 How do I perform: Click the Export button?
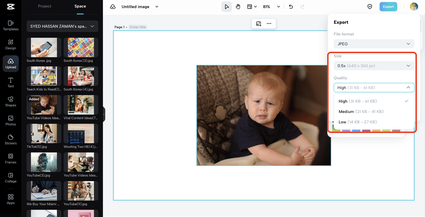[388, 7]
